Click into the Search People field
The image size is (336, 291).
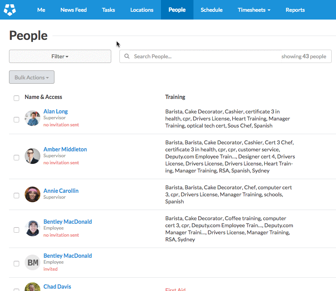(204, 56)
